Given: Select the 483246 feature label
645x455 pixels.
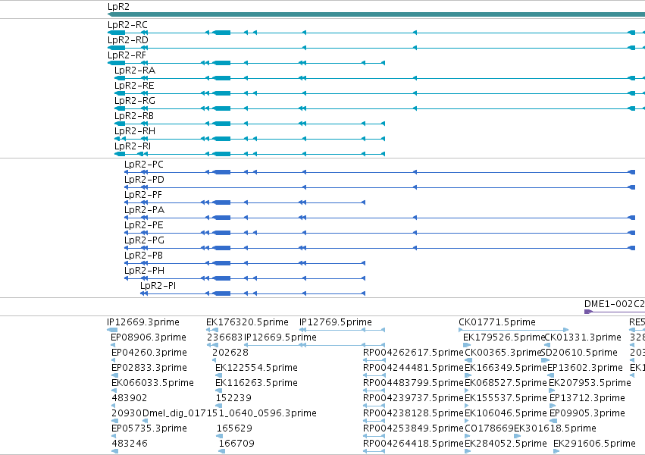Looking at the screenshot, I should (x=130, y=444).
